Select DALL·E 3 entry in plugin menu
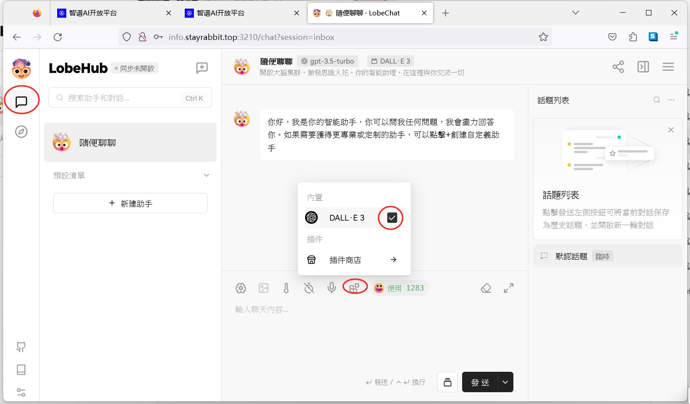Screen dimensions: 690x404 point(354,218)
